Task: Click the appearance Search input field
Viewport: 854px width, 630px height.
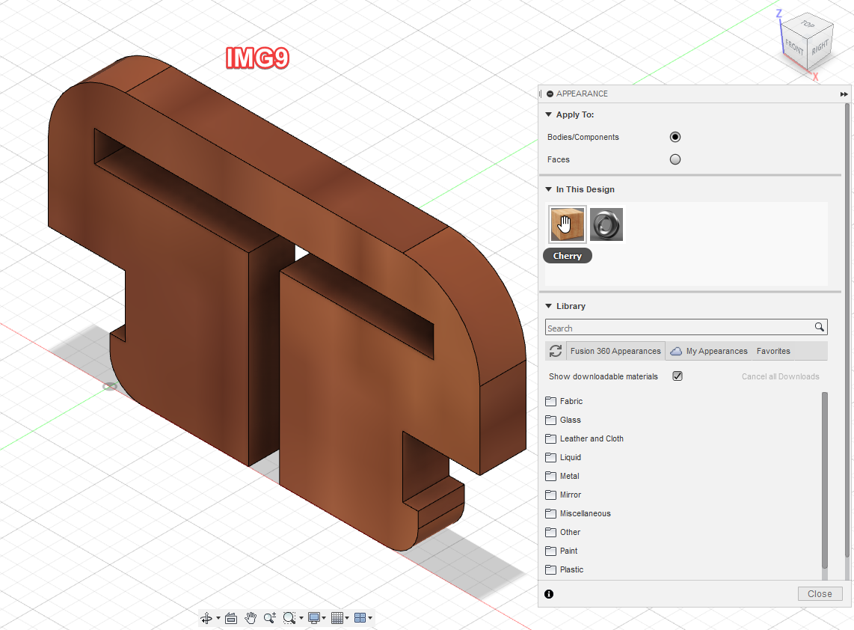Action: click(x=678, y=328)
